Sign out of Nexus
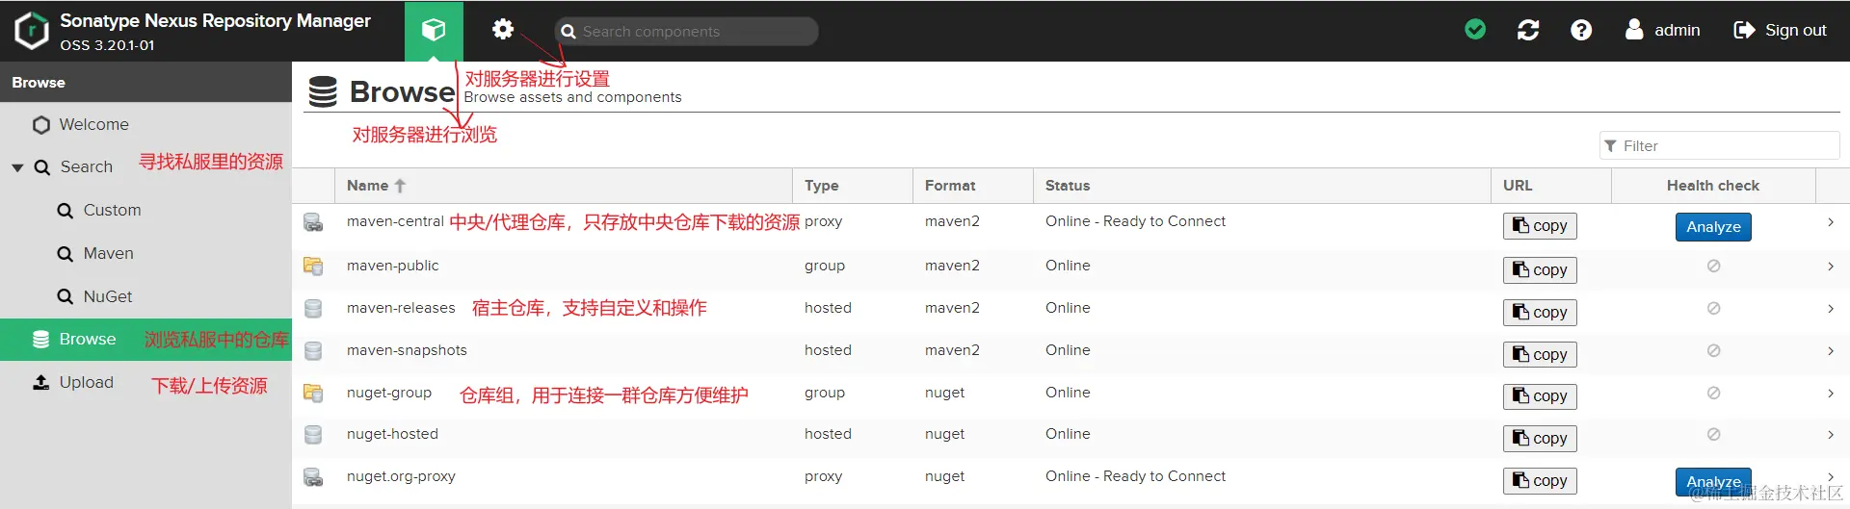This screenshot has height=509, width=1850. coord(1780,30)
